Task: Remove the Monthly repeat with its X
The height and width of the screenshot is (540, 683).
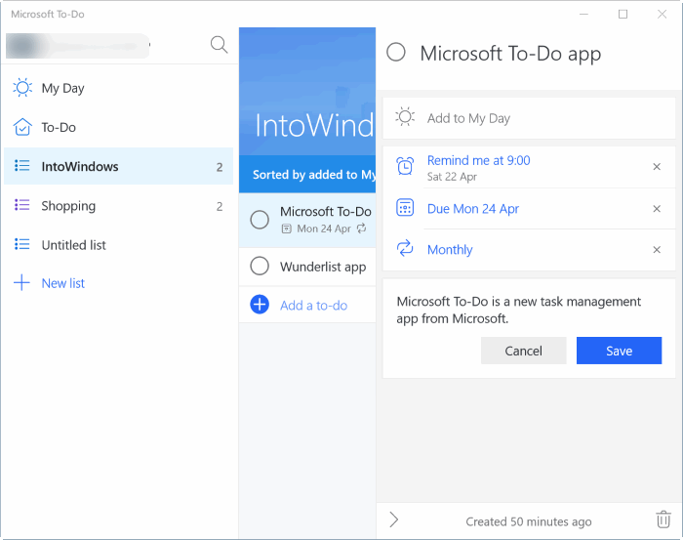Action: point(657,250)
